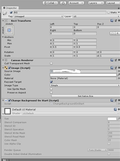Open the Layers dropdown
Screen dimensions: 120x161
point(96,3)
